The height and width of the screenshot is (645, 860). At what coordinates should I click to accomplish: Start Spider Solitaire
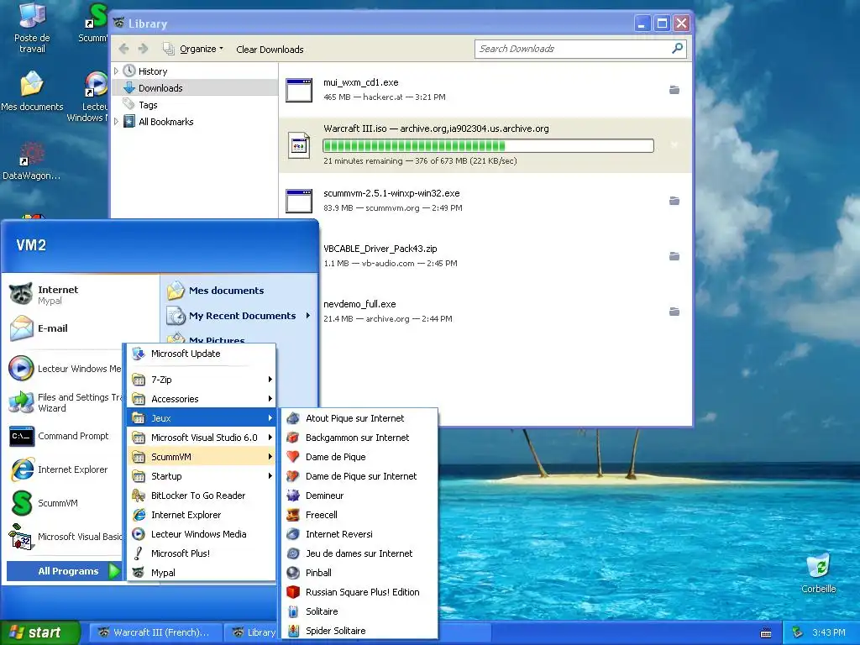[x=359, y=631]
